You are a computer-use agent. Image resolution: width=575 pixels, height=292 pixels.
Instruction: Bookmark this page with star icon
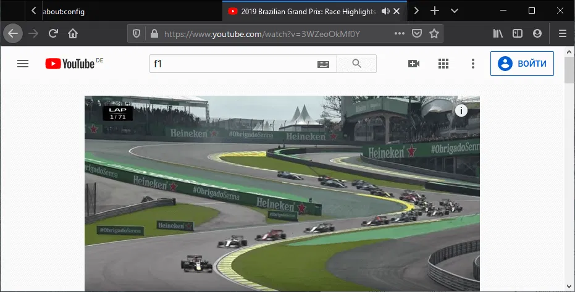tap(434, 34)
